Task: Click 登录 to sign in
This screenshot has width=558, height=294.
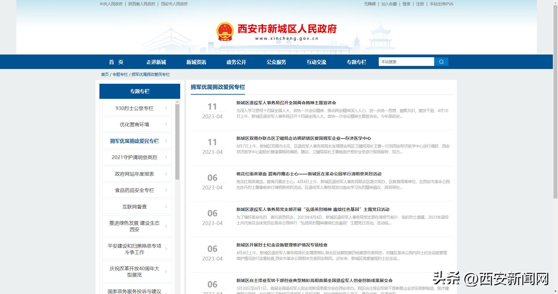Action: point(406,4)
